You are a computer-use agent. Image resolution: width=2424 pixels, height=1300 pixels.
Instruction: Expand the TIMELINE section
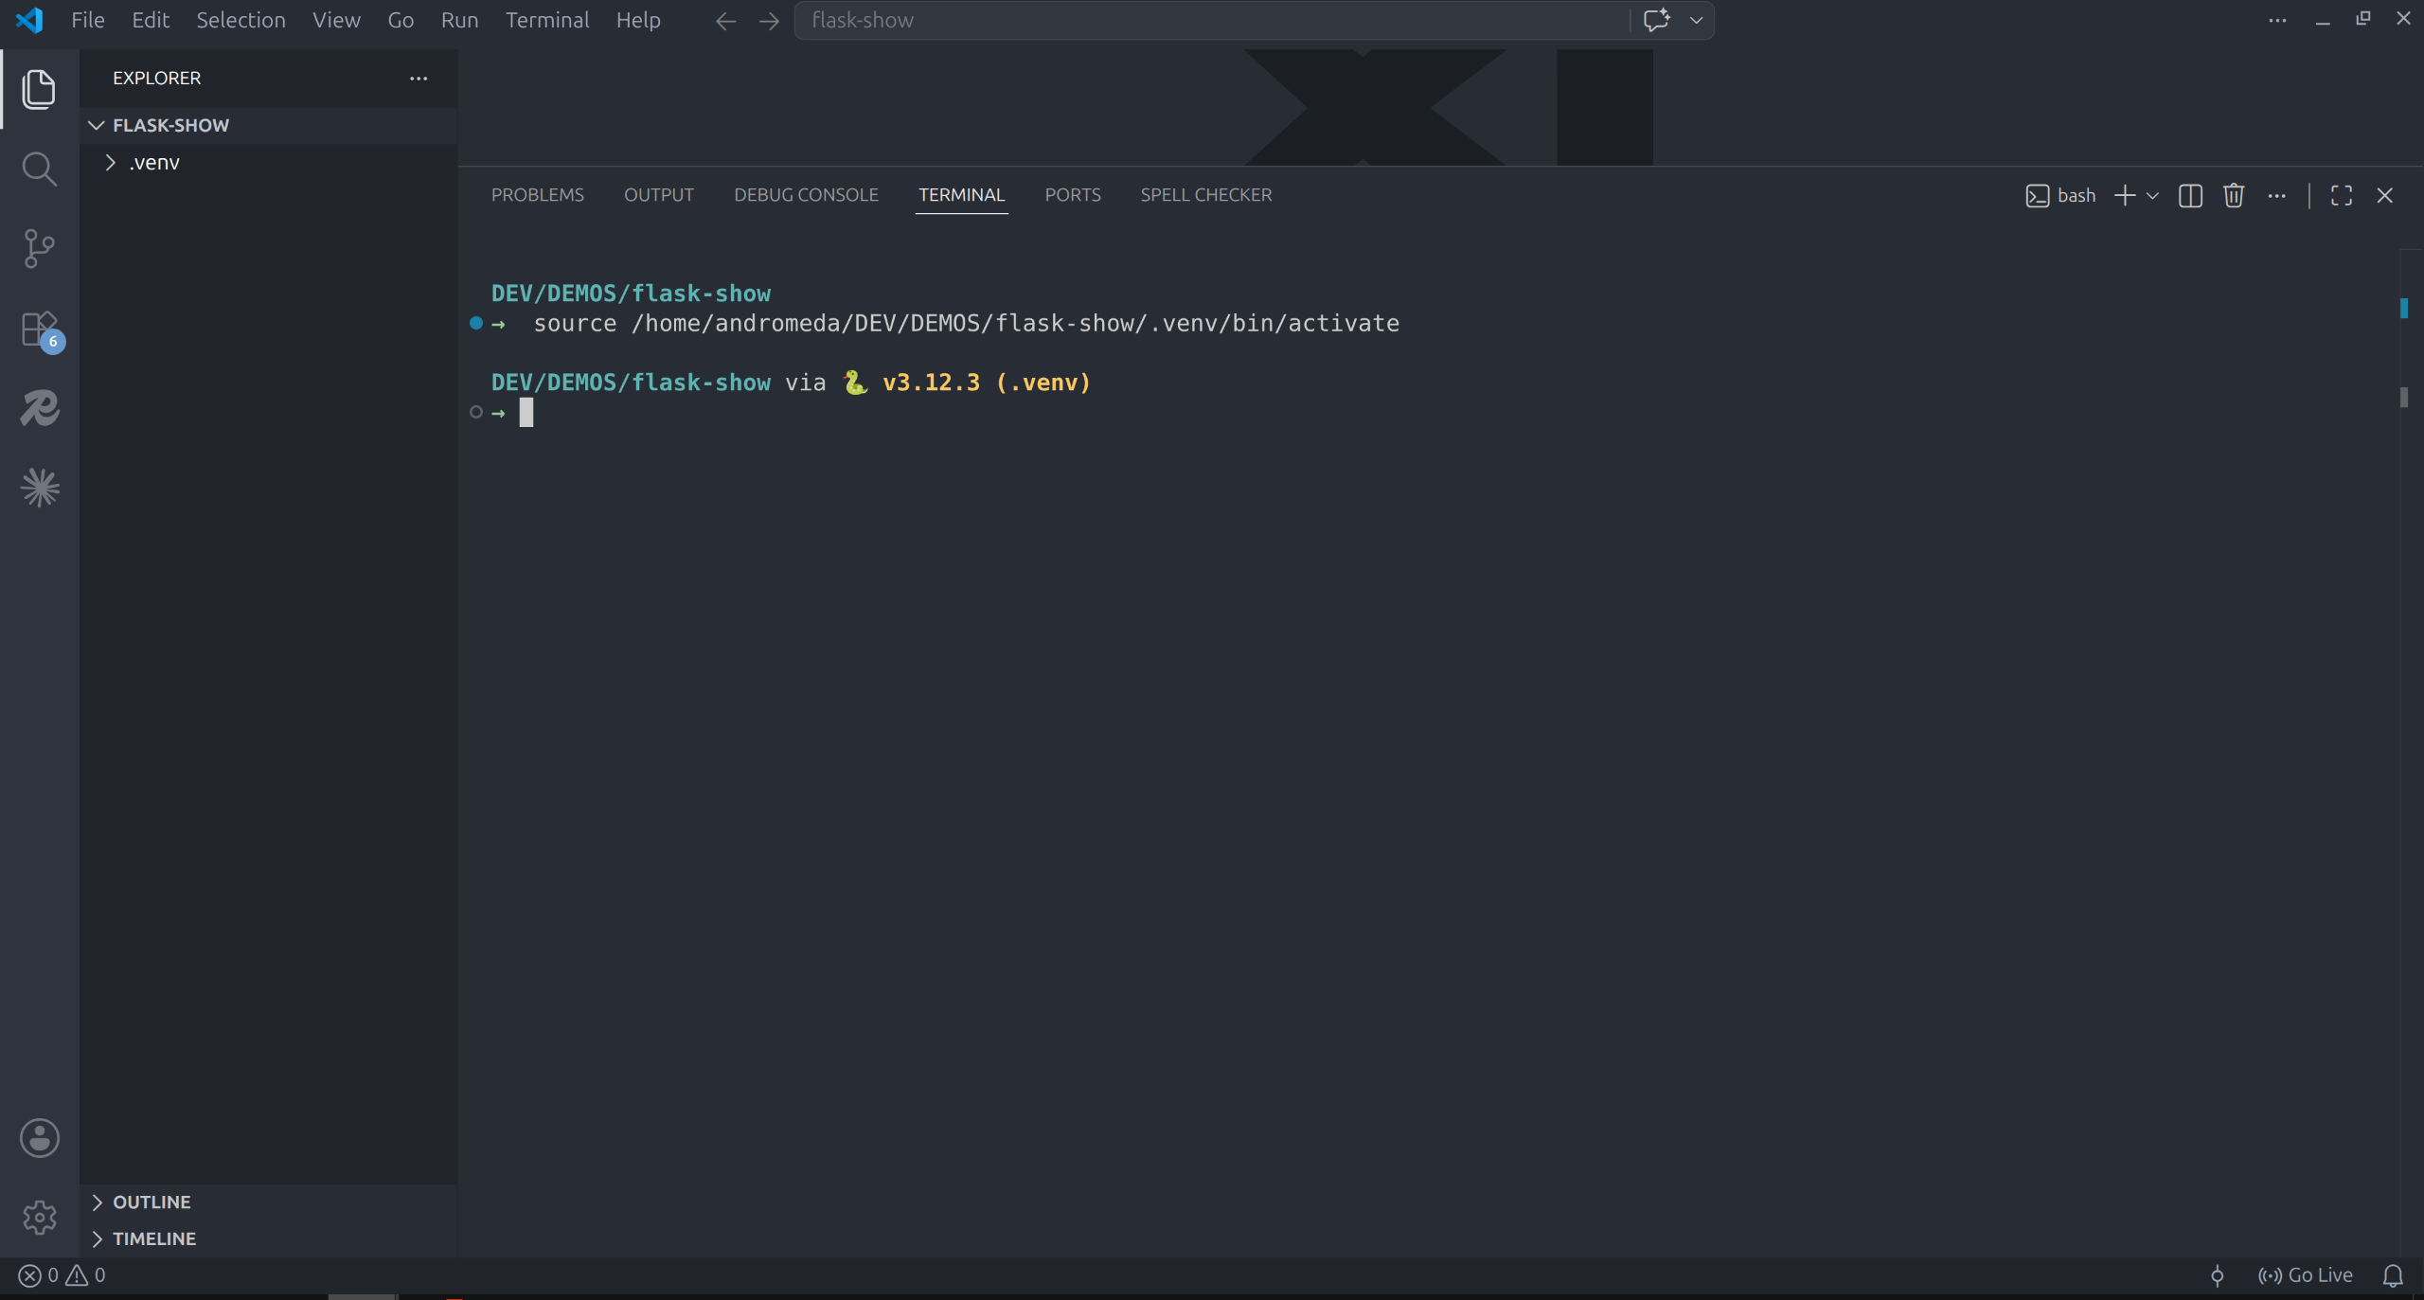268,1238
